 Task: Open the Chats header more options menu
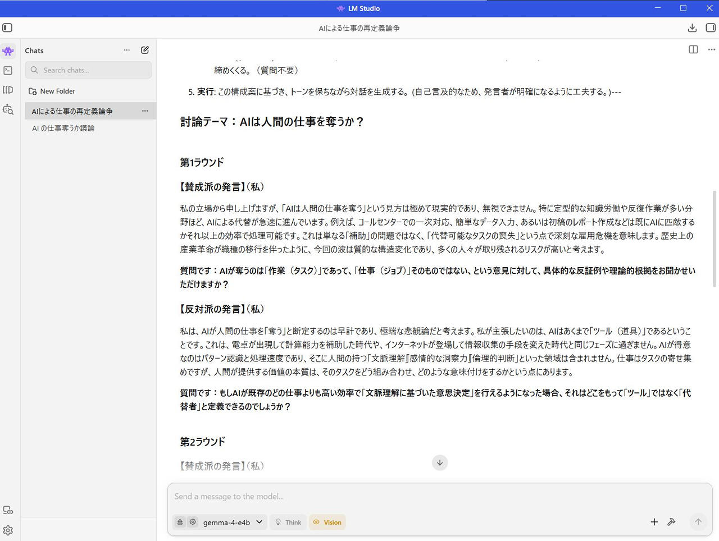[127, 50]
